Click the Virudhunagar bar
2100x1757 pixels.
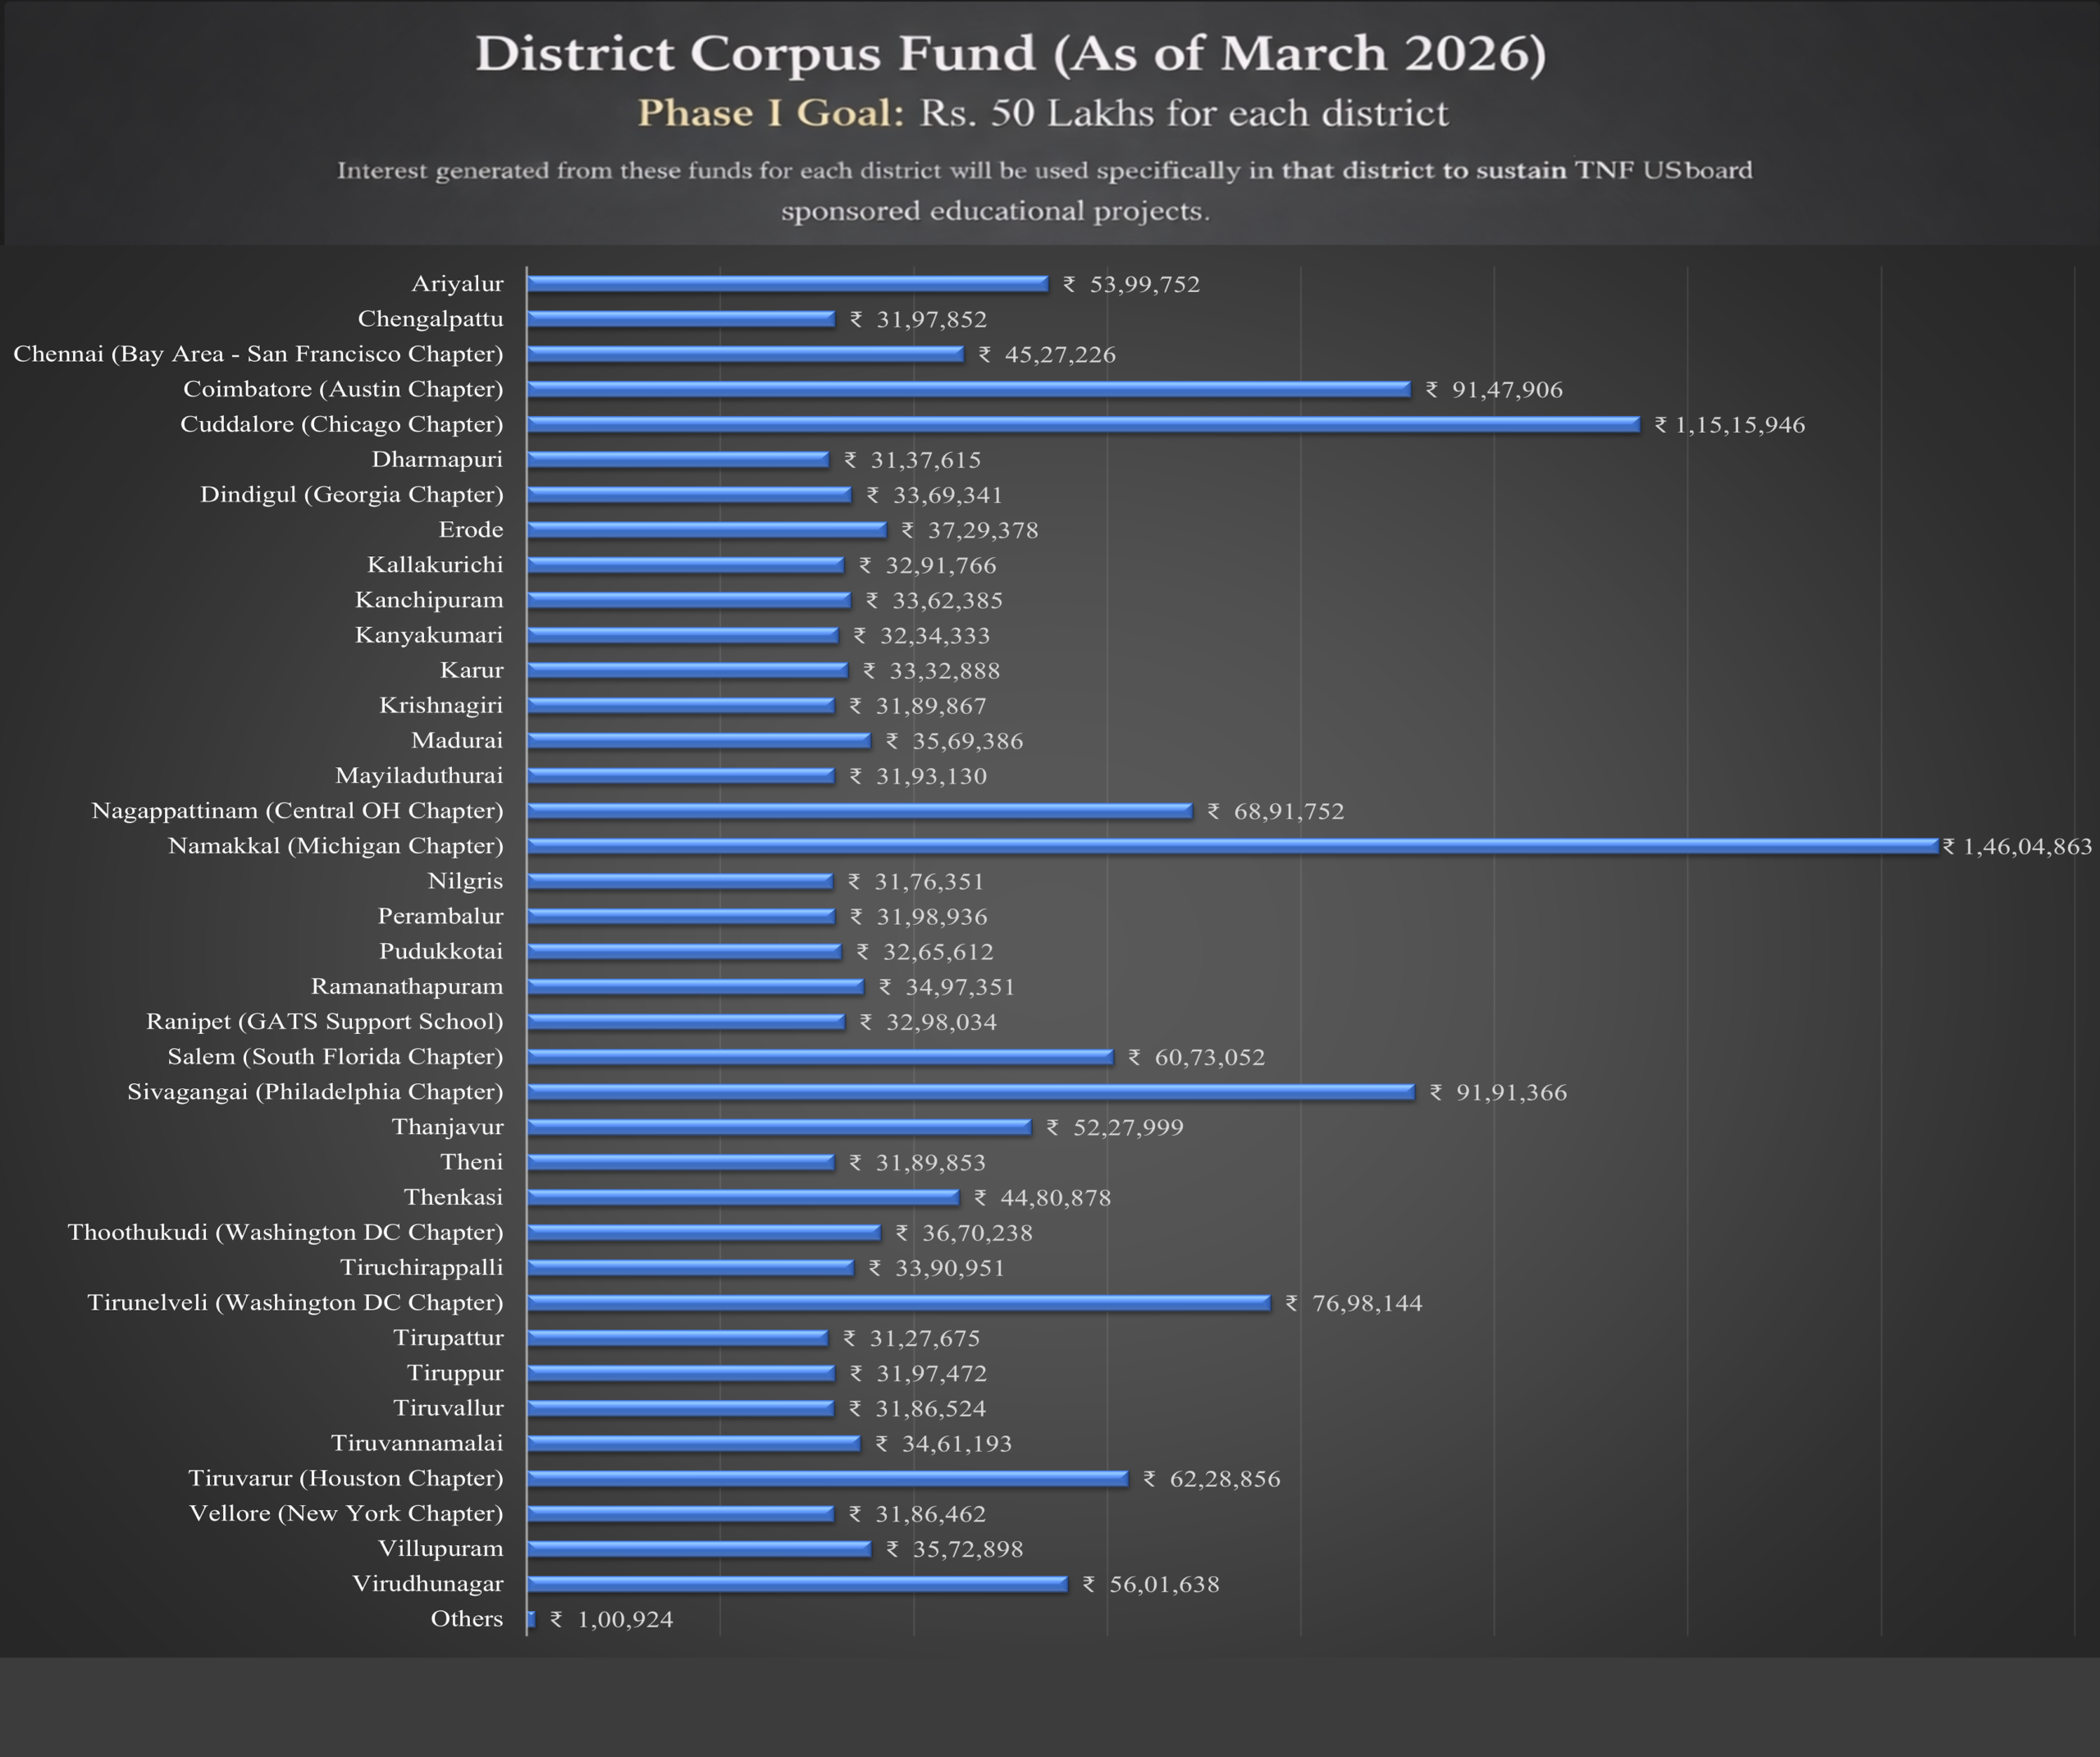click(x=797, y=1583)
